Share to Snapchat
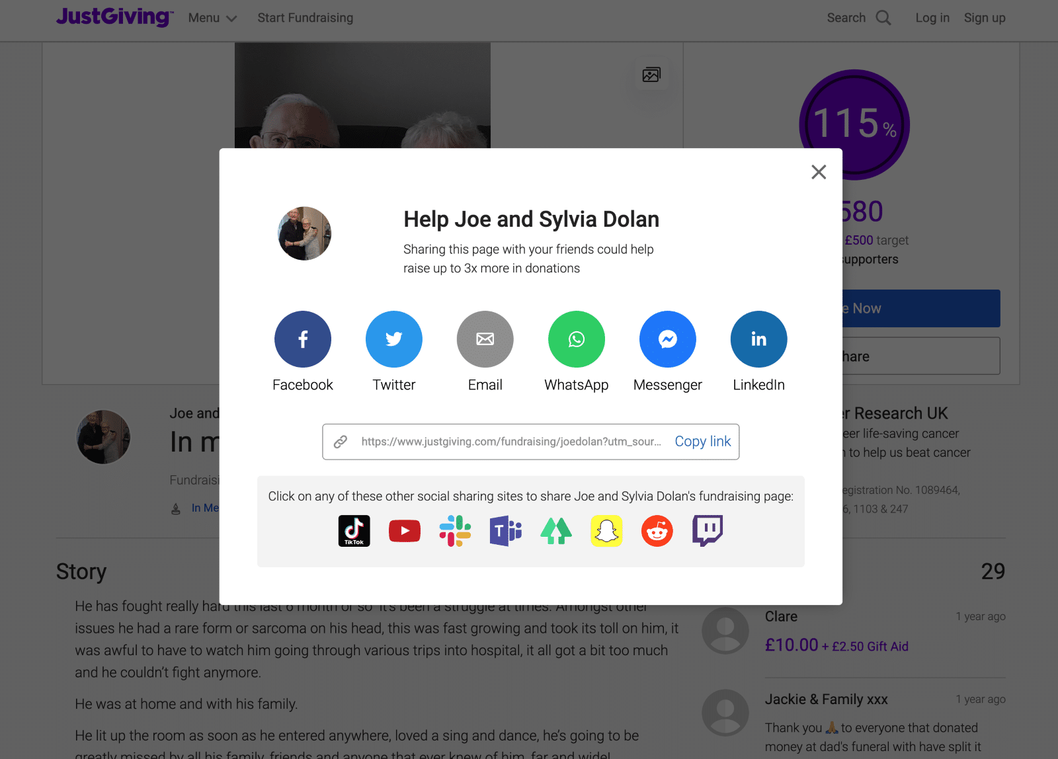The height and width of the screenshot is (759, 1058). tap(607, 531)
